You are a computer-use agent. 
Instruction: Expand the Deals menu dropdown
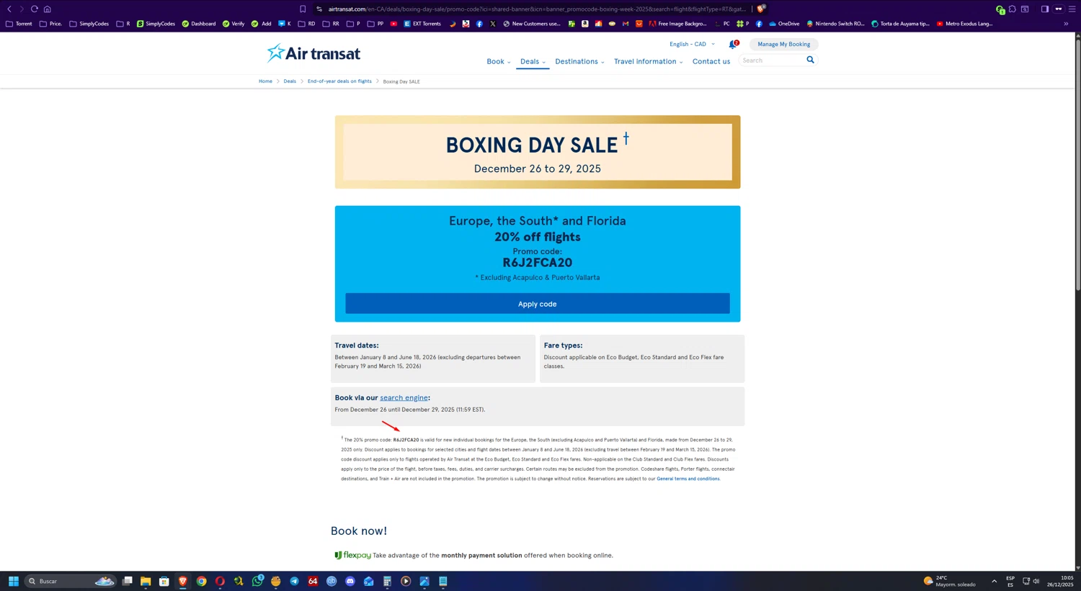[533, 61]
